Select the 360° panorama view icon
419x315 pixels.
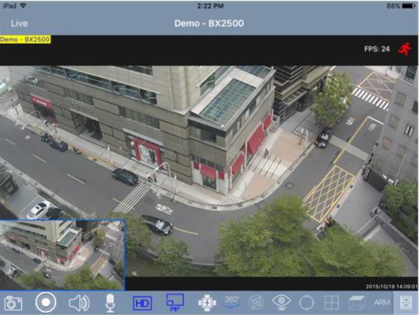[232, 302]
